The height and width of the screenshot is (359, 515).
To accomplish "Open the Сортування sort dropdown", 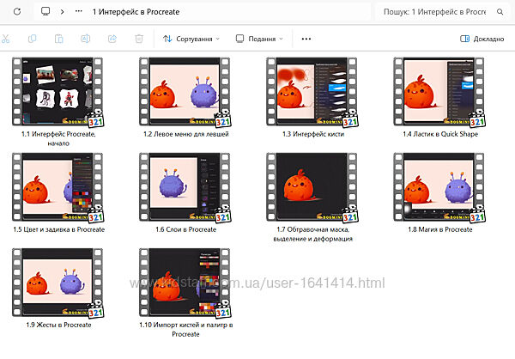I will 191,39.
